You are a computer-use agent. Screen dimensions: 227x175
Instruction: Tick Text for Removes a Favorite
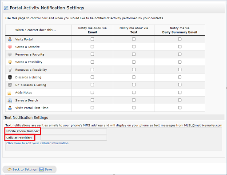(x=134, y=54)
